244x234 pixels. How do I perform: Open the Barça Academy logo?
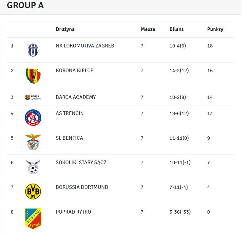click(x=33, y=97)
